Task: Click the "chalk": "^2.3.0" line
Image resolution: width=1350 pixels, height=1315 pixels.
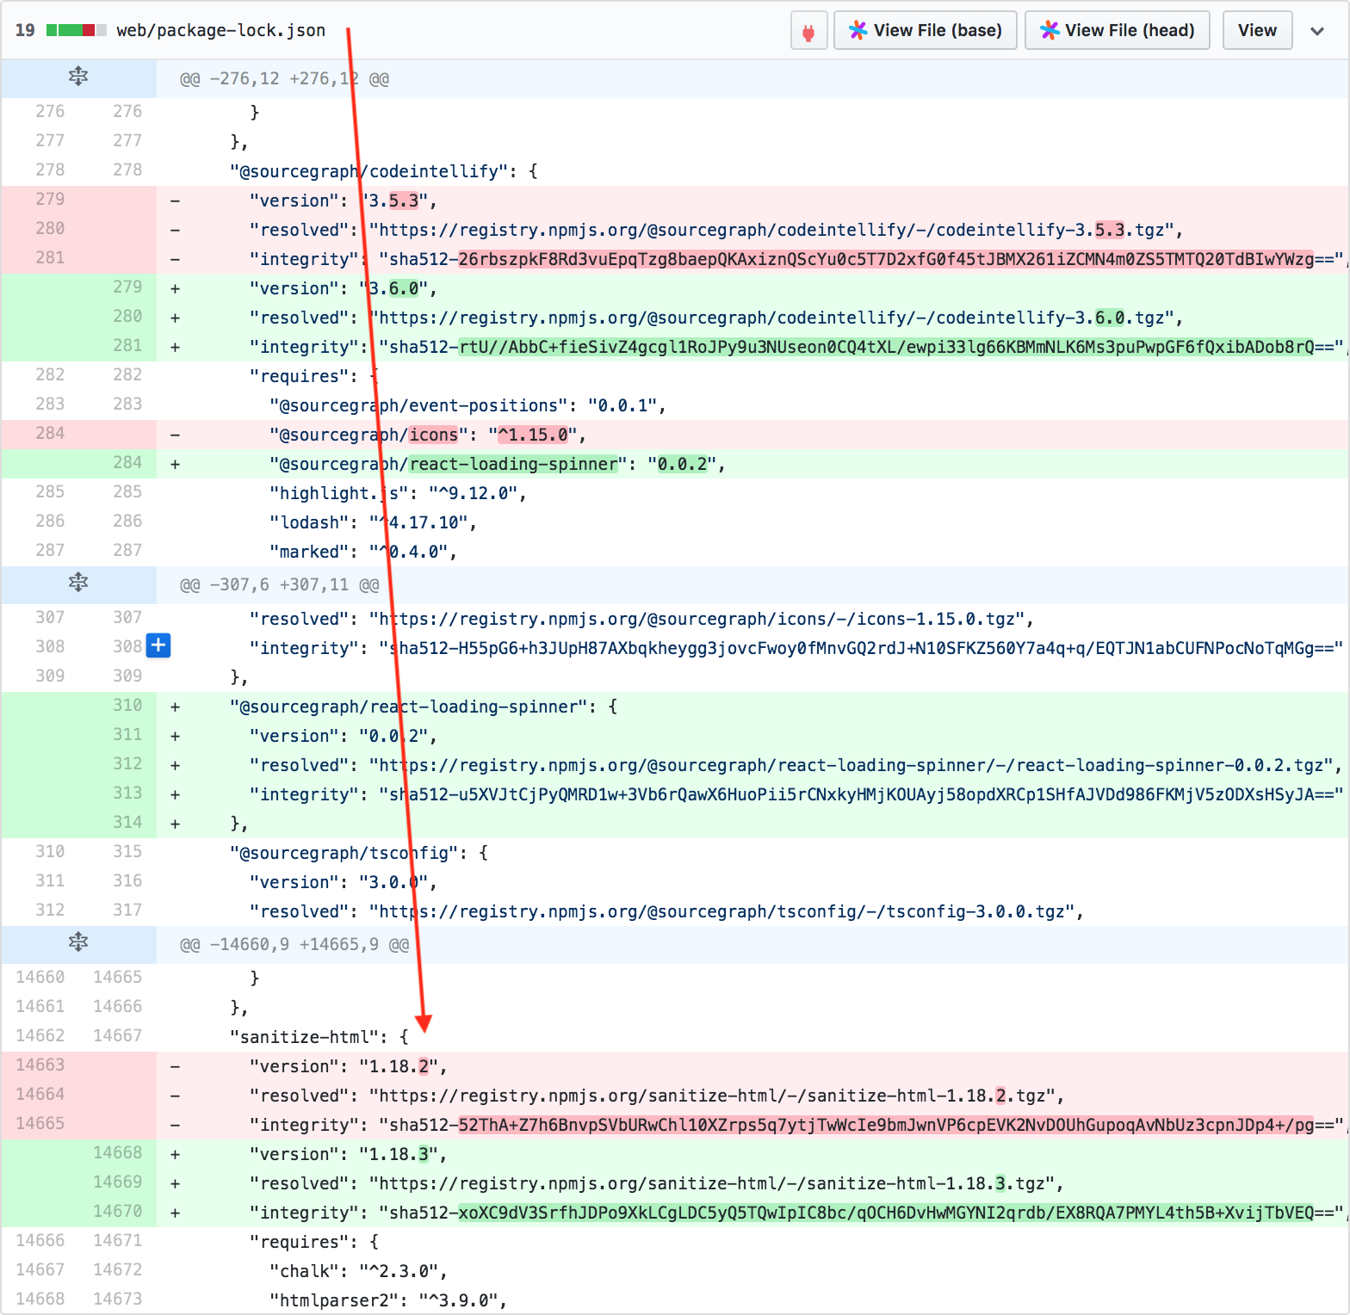Action: click(358, 1271)
